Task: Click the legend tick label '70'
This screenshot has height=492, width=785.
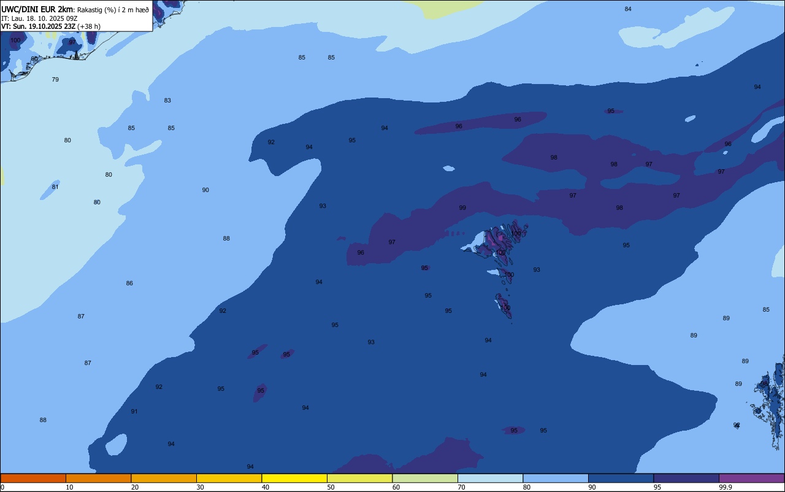Action: tap(461, 487)
